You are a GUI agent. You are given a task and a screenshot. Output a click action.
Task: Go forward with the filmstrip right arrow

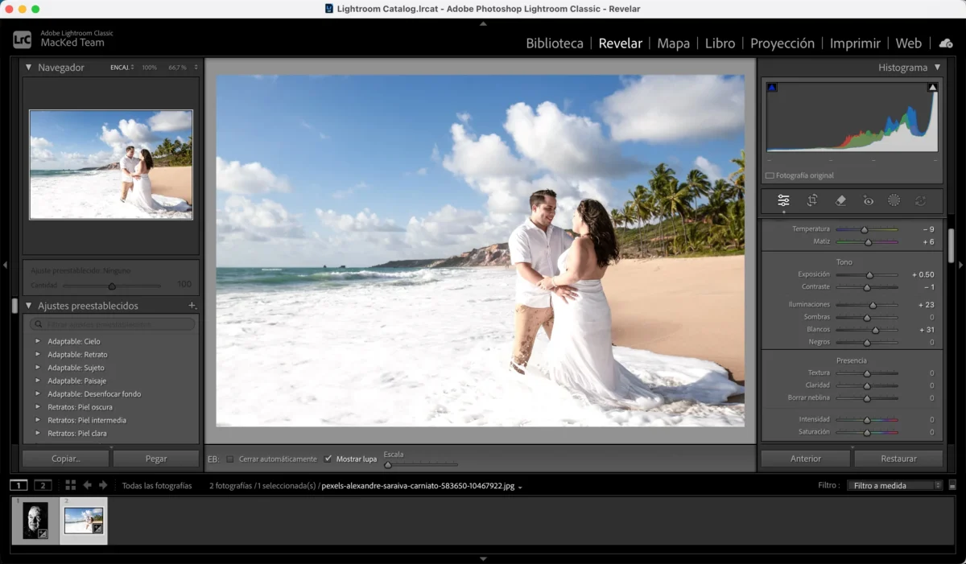coord(103,485)
